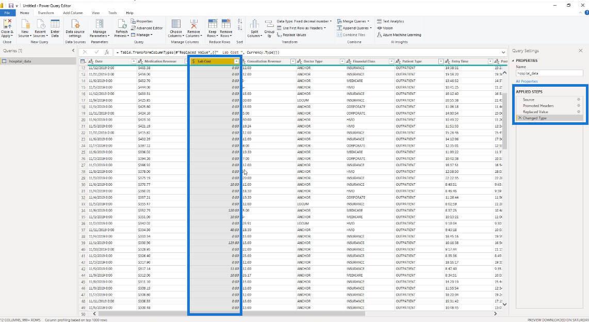Open the Merge Queries dropdown
Image resolution: width=589 pixels, height=322 pixels.
[x=353, y=22]
